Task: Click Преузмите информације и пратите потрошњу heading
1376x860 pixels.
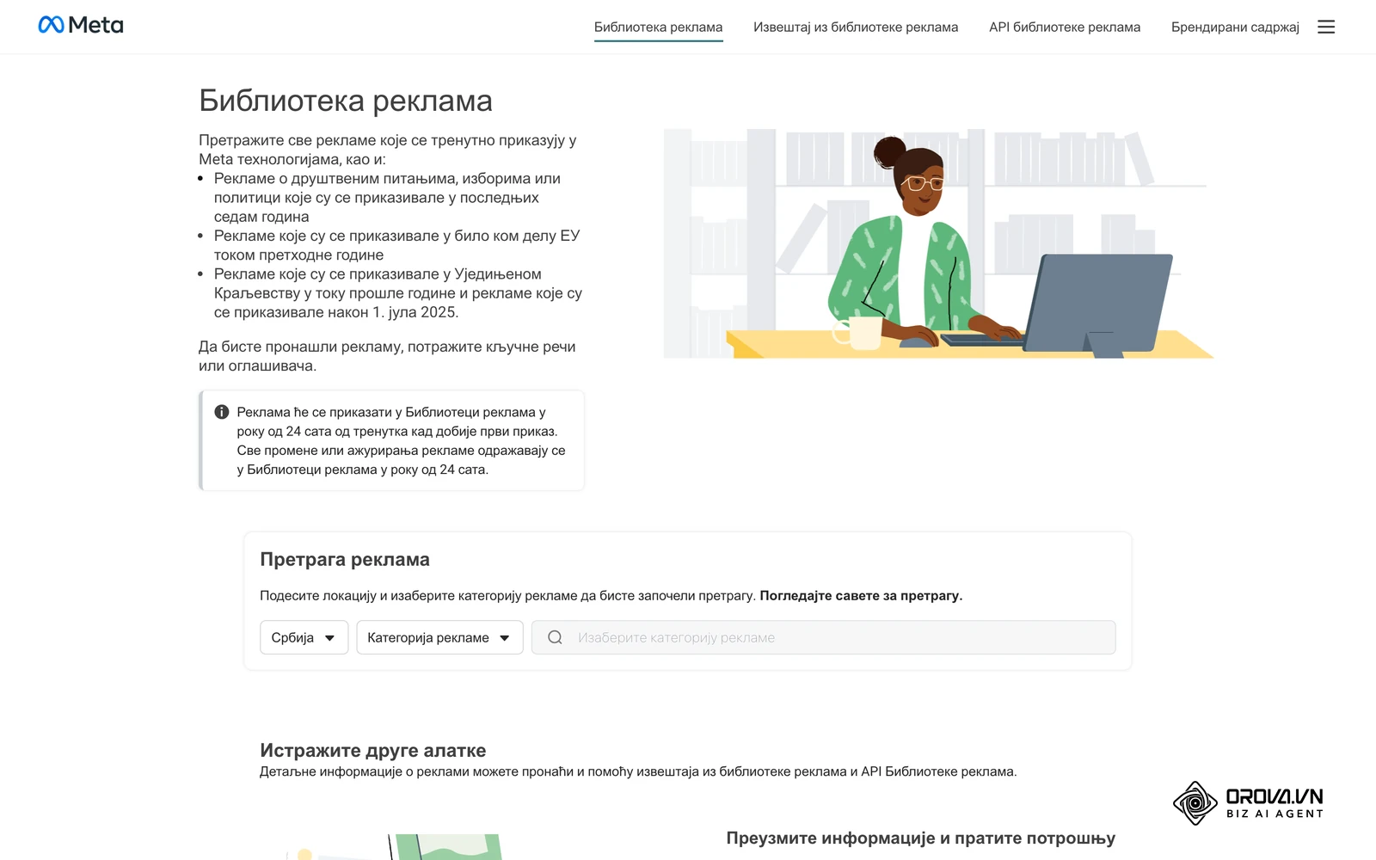Action: tap(920, 838)
